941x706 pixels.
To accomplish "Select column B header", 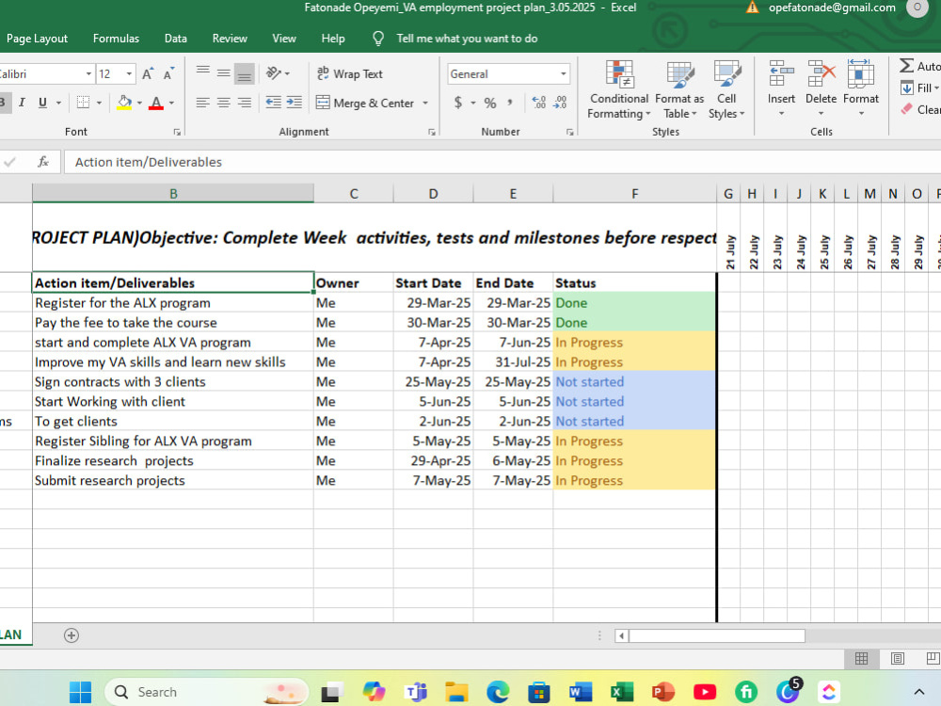I will pos(173,194).
